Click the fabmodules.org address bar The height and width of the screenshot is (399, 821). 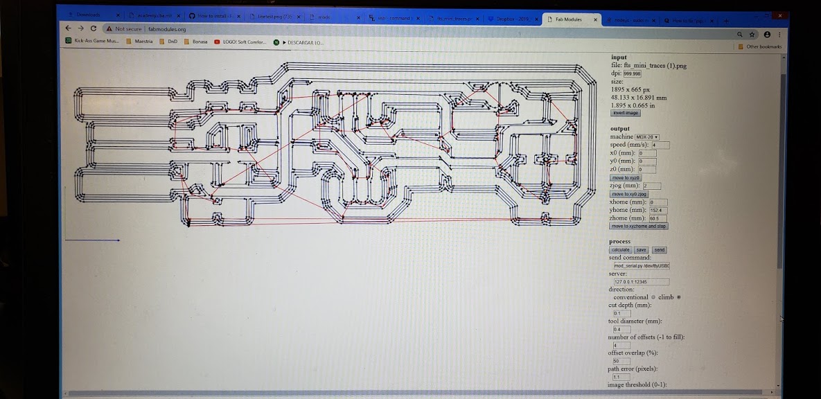[x=419, y=31]
